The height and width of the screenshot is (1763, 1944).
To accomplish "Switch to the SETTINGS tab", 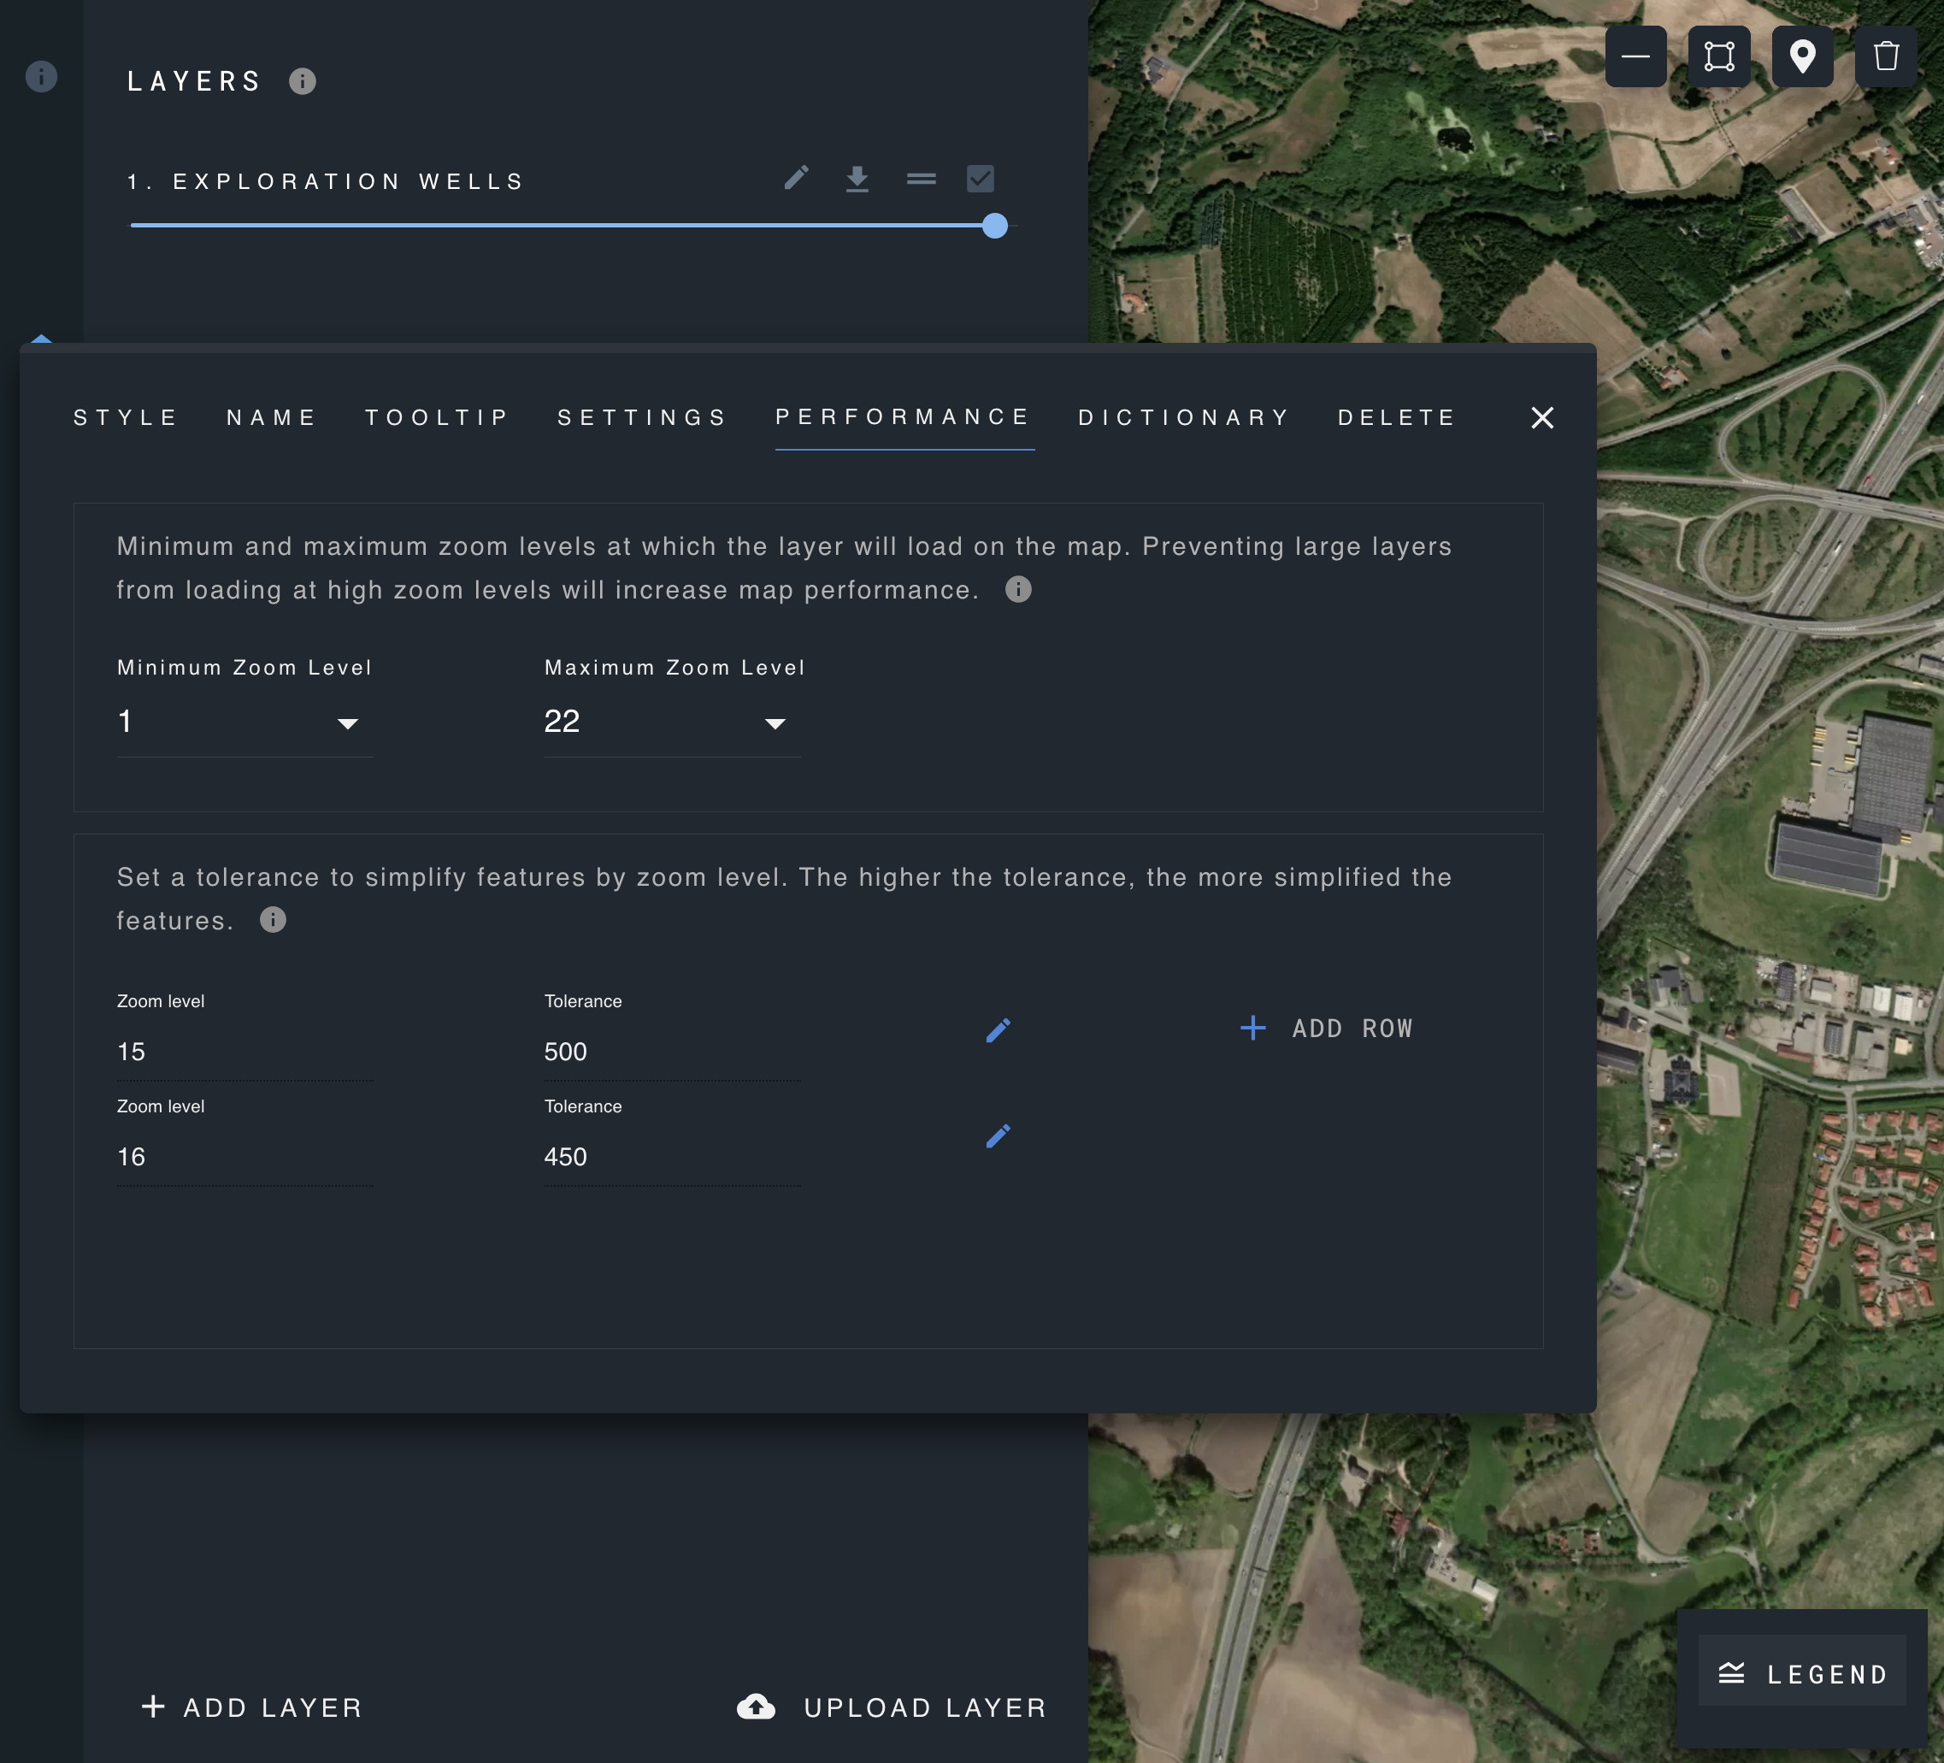I will [x=642, y=417].
